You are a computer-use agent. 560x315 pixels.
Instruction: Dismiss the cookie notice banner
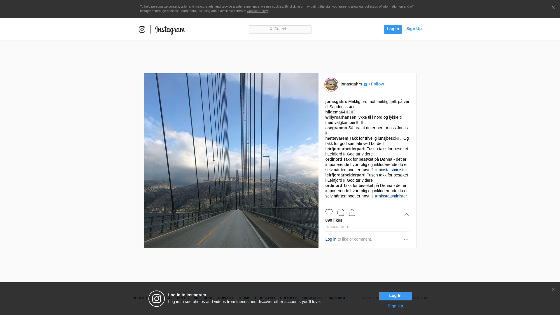tap(553, 8)
